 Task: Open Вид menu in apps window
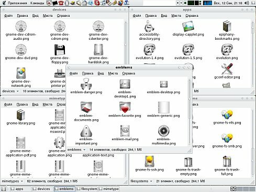click(x=164, y=16)
